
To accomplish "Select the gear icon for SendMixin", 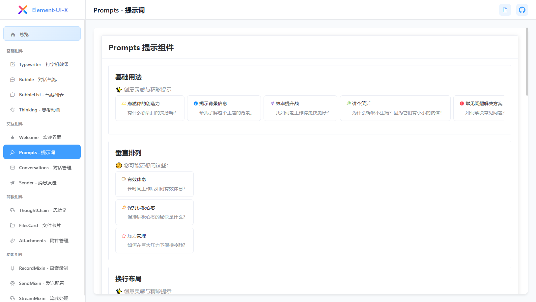I will pyautogui.click(x=12, y=283).
